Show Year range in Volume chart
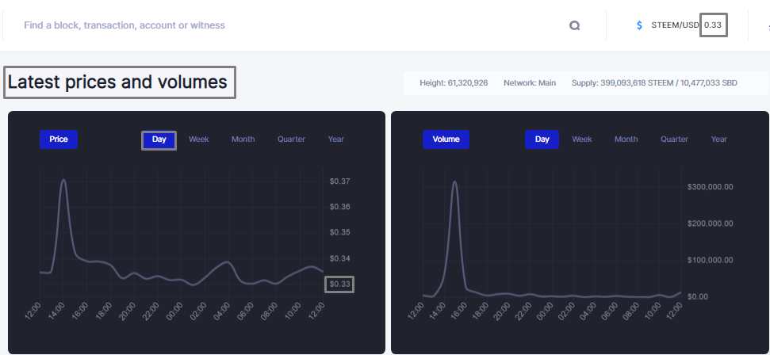This screenshot has height=355, width=770. coord(719,139)
